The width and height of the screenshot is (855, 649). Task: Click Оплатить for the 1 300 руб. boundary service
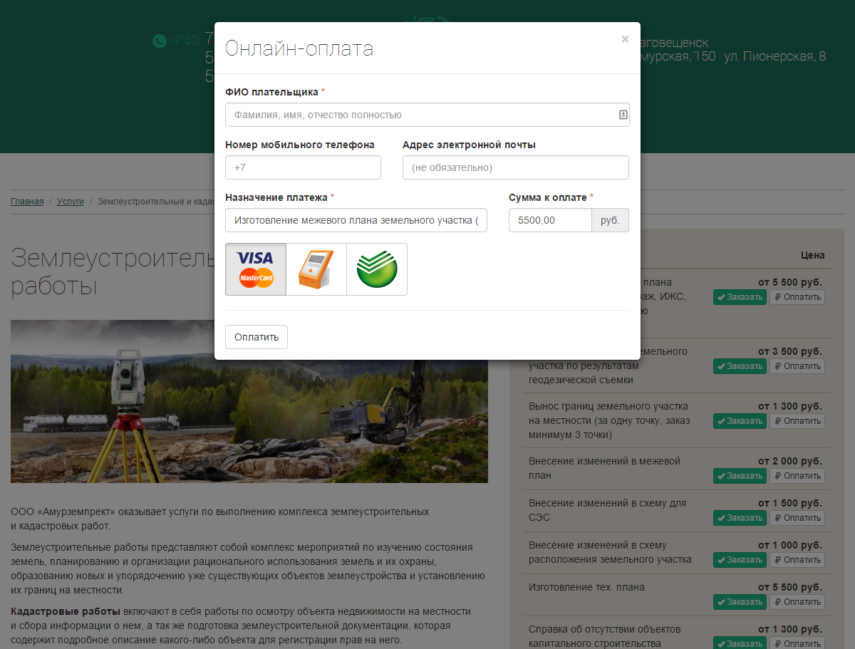tap(797, 421)
